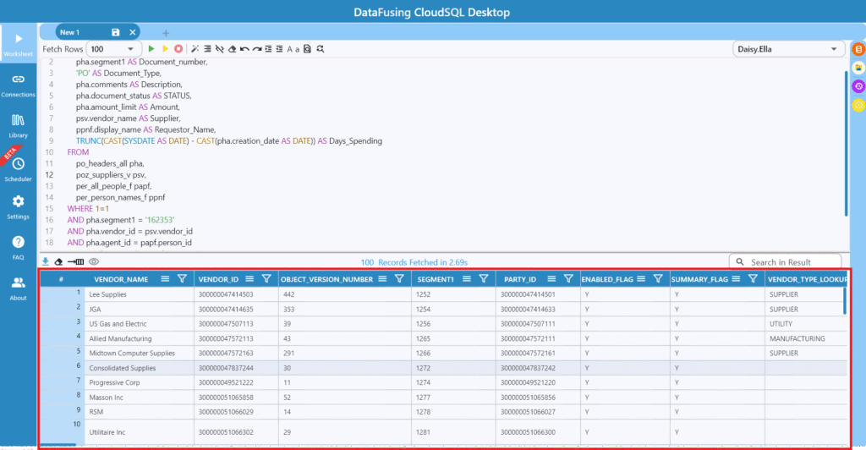866x450 pixels.
Task: Click the magnifier replace icon in toolbar
Action: point(321,49)
